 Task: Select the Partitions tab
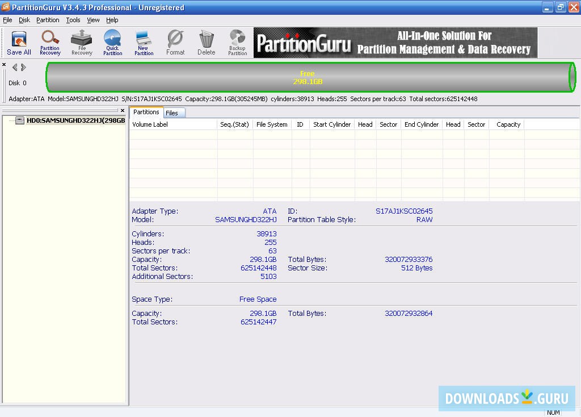coord(146,112)
